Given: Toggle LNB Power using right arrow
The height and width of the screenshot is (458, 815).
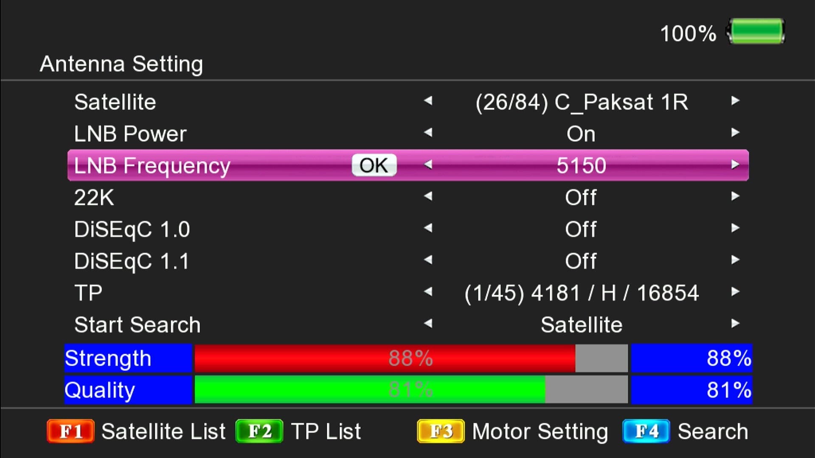Looking at the screenshot, I should (735, 133).
